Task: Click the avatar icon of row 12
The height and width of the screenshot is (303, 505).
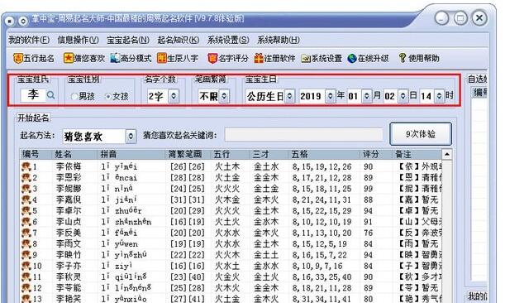Action: (x=26, y=287)
